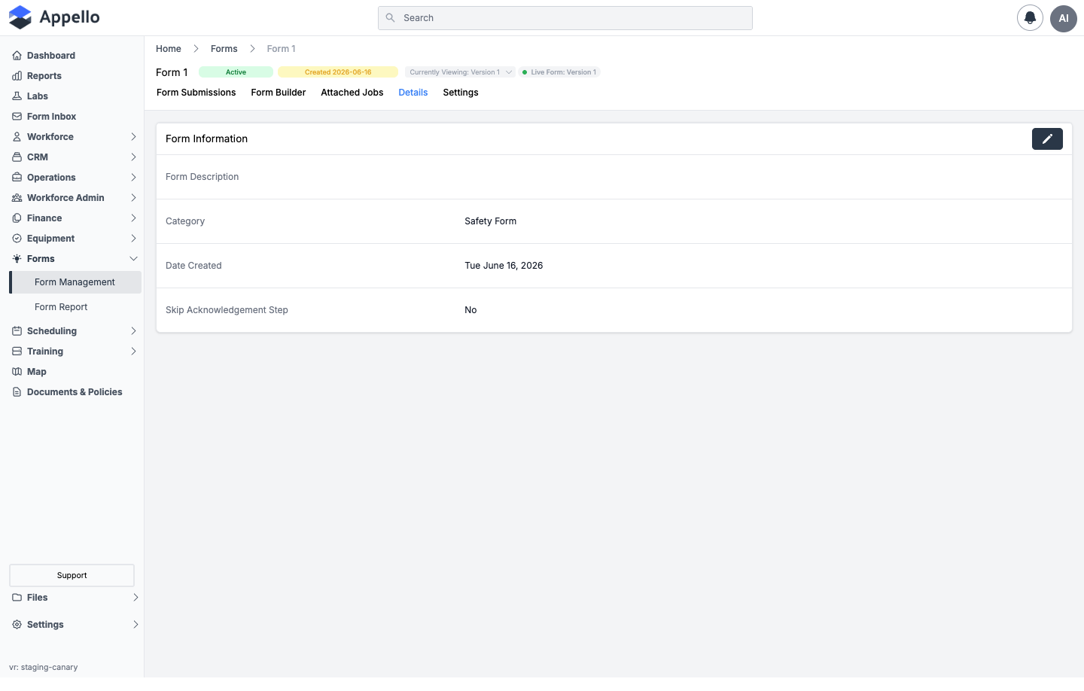
Task: Click the Live Form: Version 1 badge
Action: 559,72
